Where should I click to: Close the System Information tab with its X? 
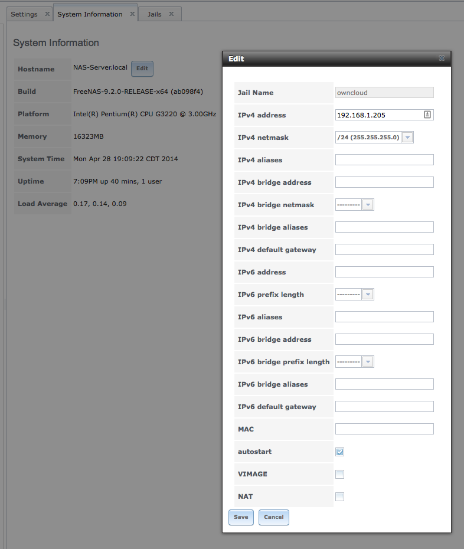click(132, 14)
